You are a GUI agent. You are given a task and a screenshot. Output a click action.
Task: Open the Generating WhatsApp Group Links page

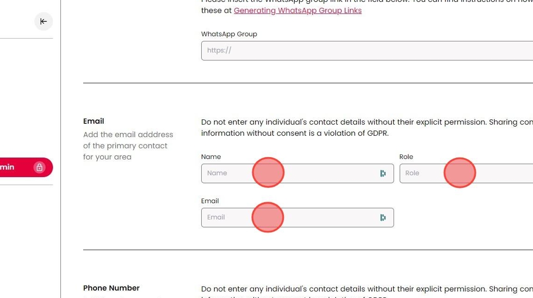click(x=297, y=10)
